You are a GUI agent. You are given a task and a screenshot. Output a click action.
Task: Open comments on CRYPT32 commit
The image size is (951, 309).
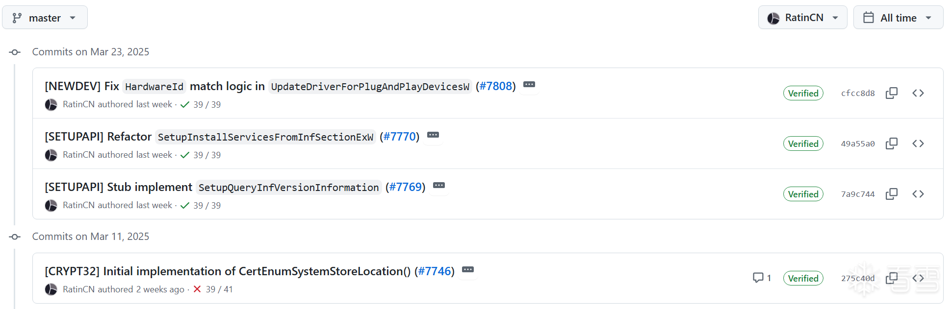coord(762,278)
